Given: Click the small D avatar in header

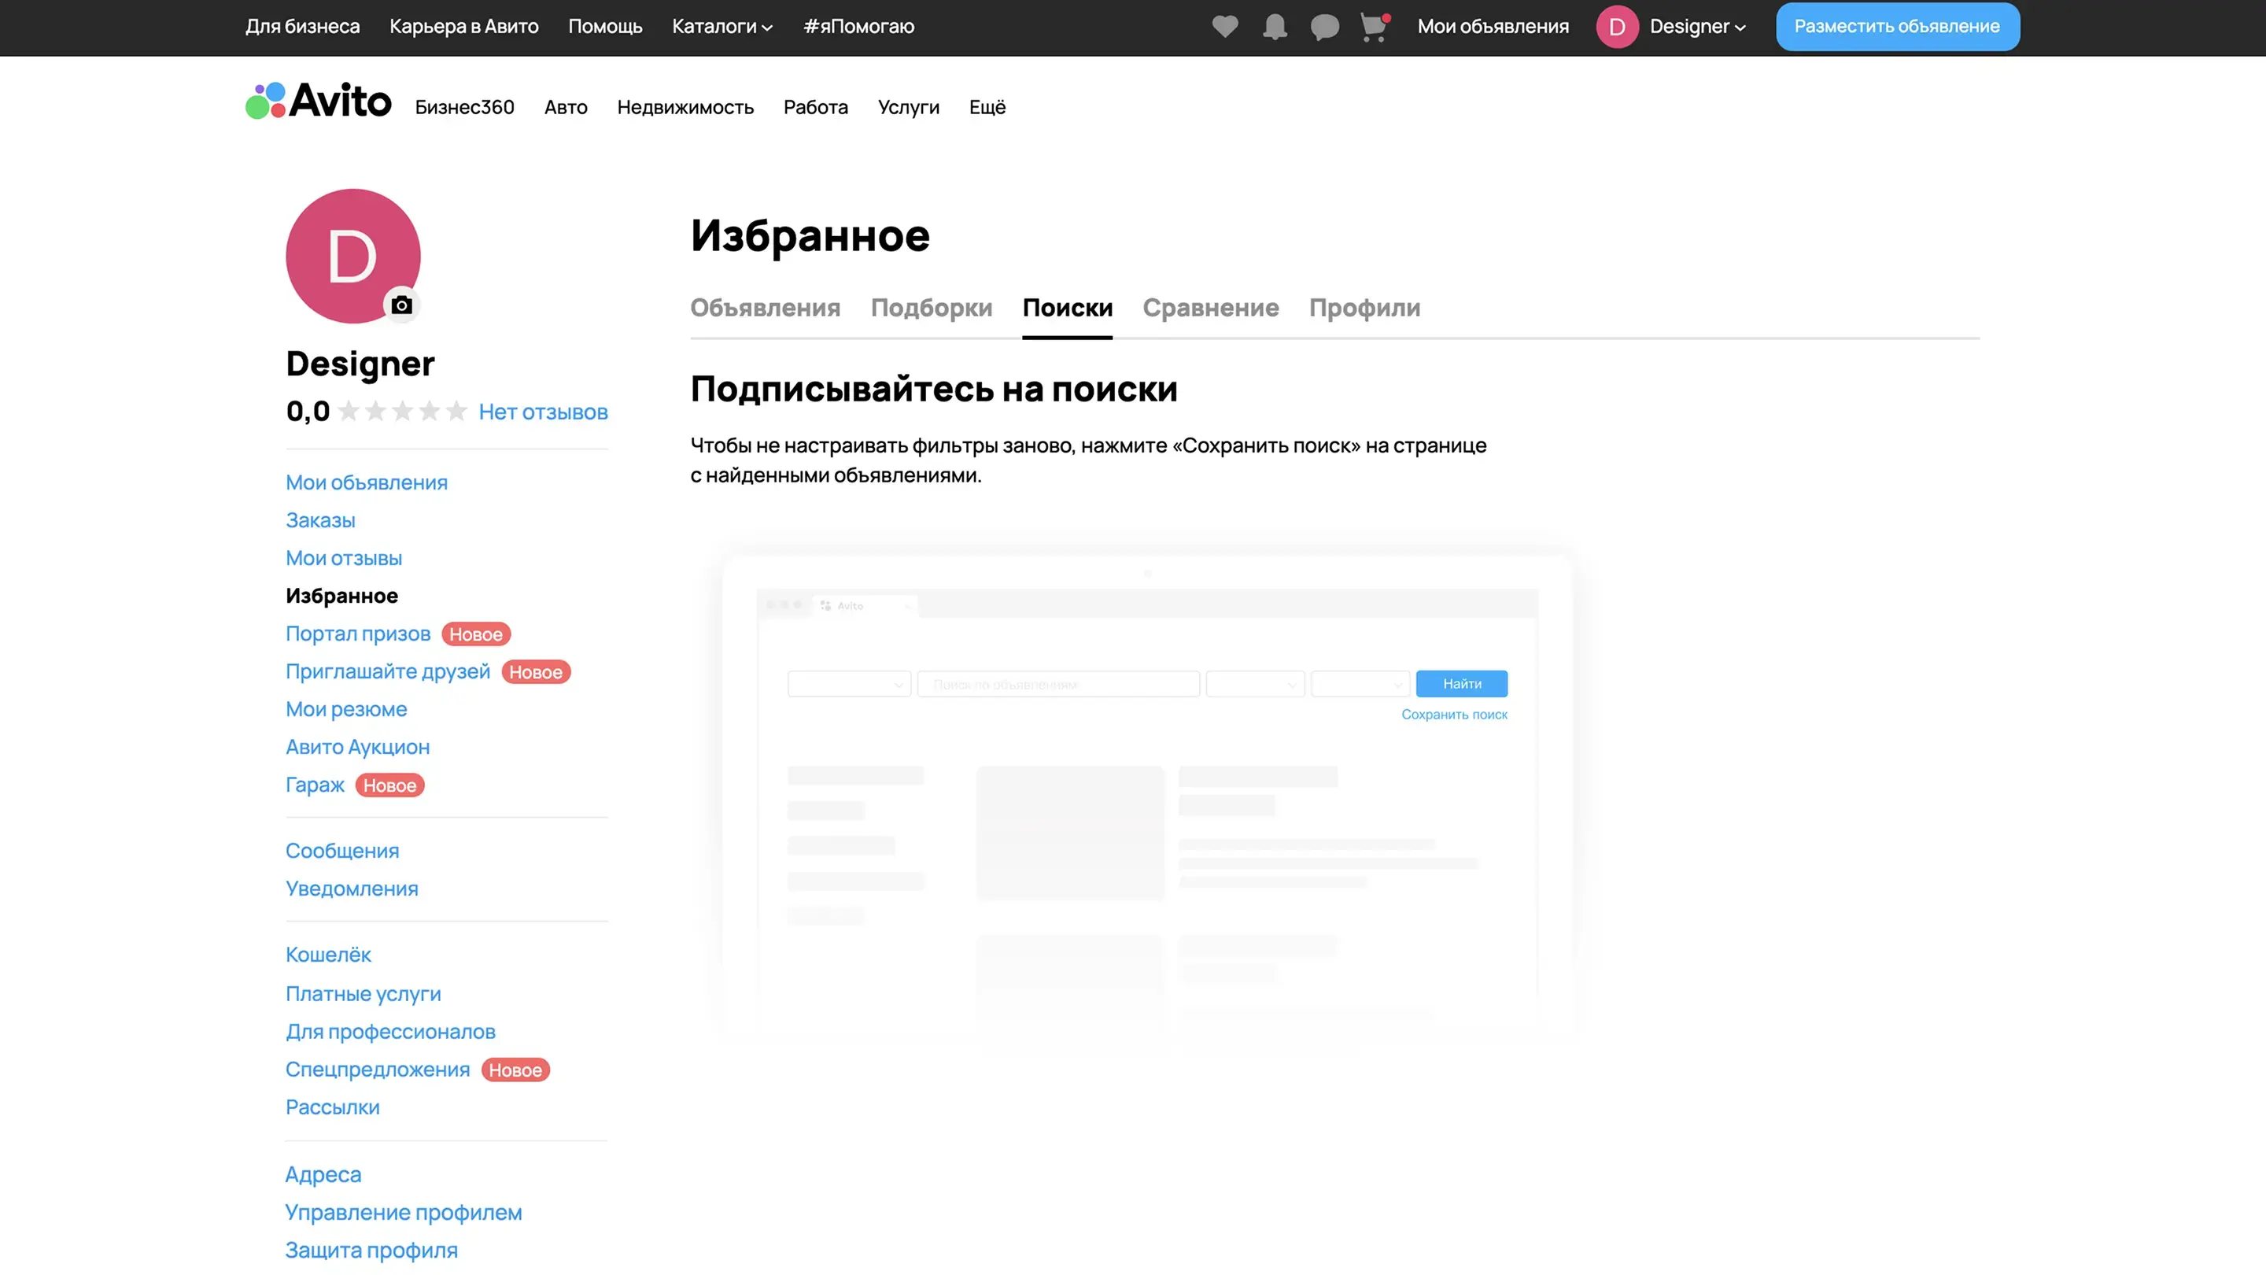Looking at the screenshot, I should [1617, 27].
